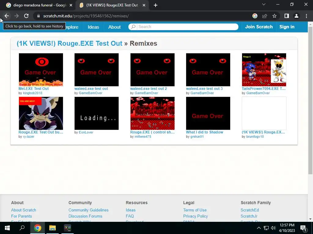
Task: Show hidden system tray icons
Action: (259, 228)
